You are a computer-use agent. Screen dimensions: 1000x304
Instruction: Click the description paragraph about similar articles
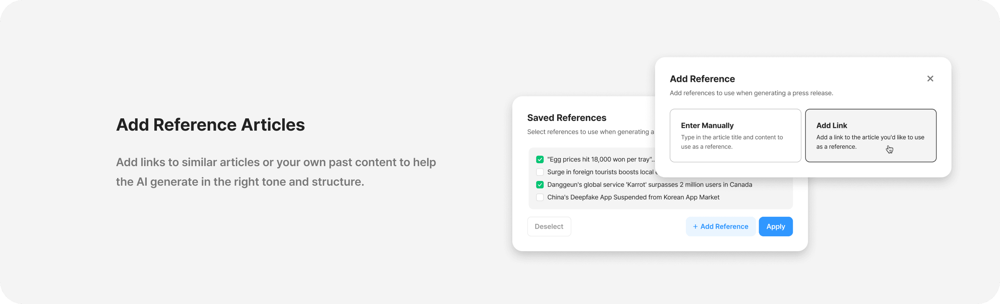[x=276, y=172]
